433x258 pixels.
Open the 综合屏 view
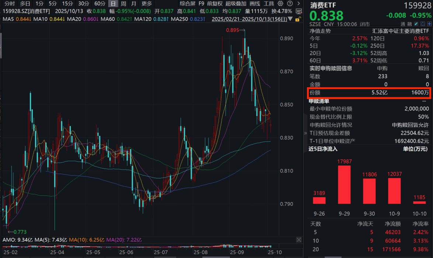pyautogui.click(x=187, y=3)
